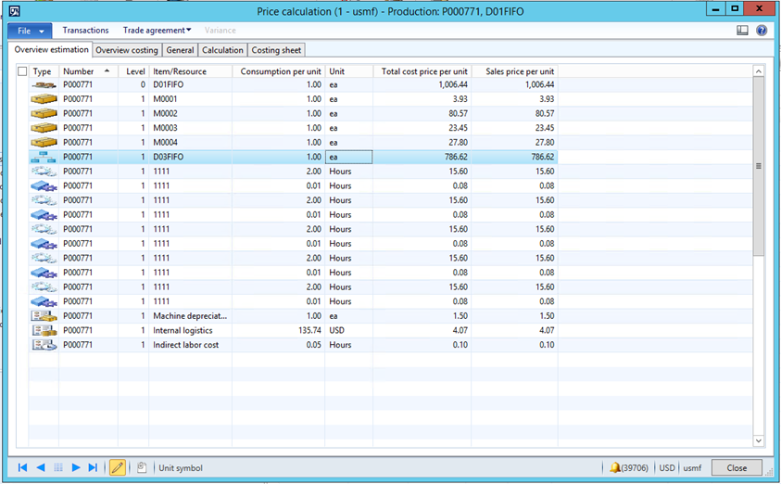Click the scrollbar down arrow
This screenshot has height=484, width=781.
coord(758,441)
